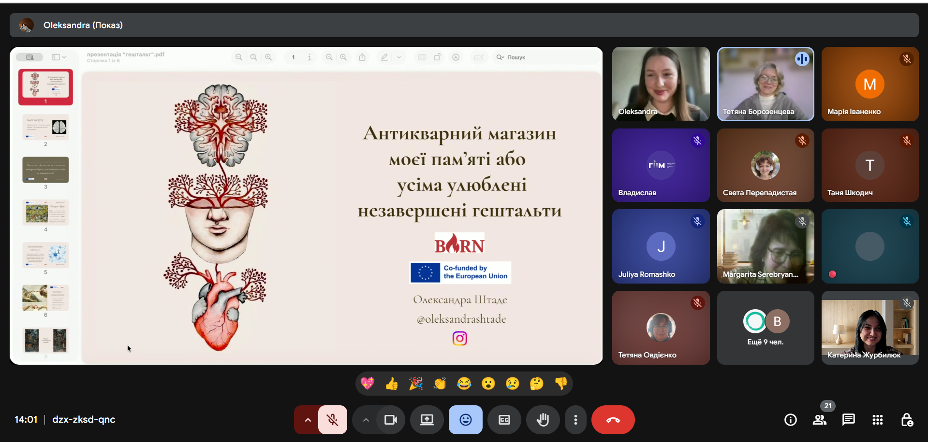Image resolution: width=928 pixels, height=442 pixels.
Task: Open camera options chevron
Action: (366, 420)
